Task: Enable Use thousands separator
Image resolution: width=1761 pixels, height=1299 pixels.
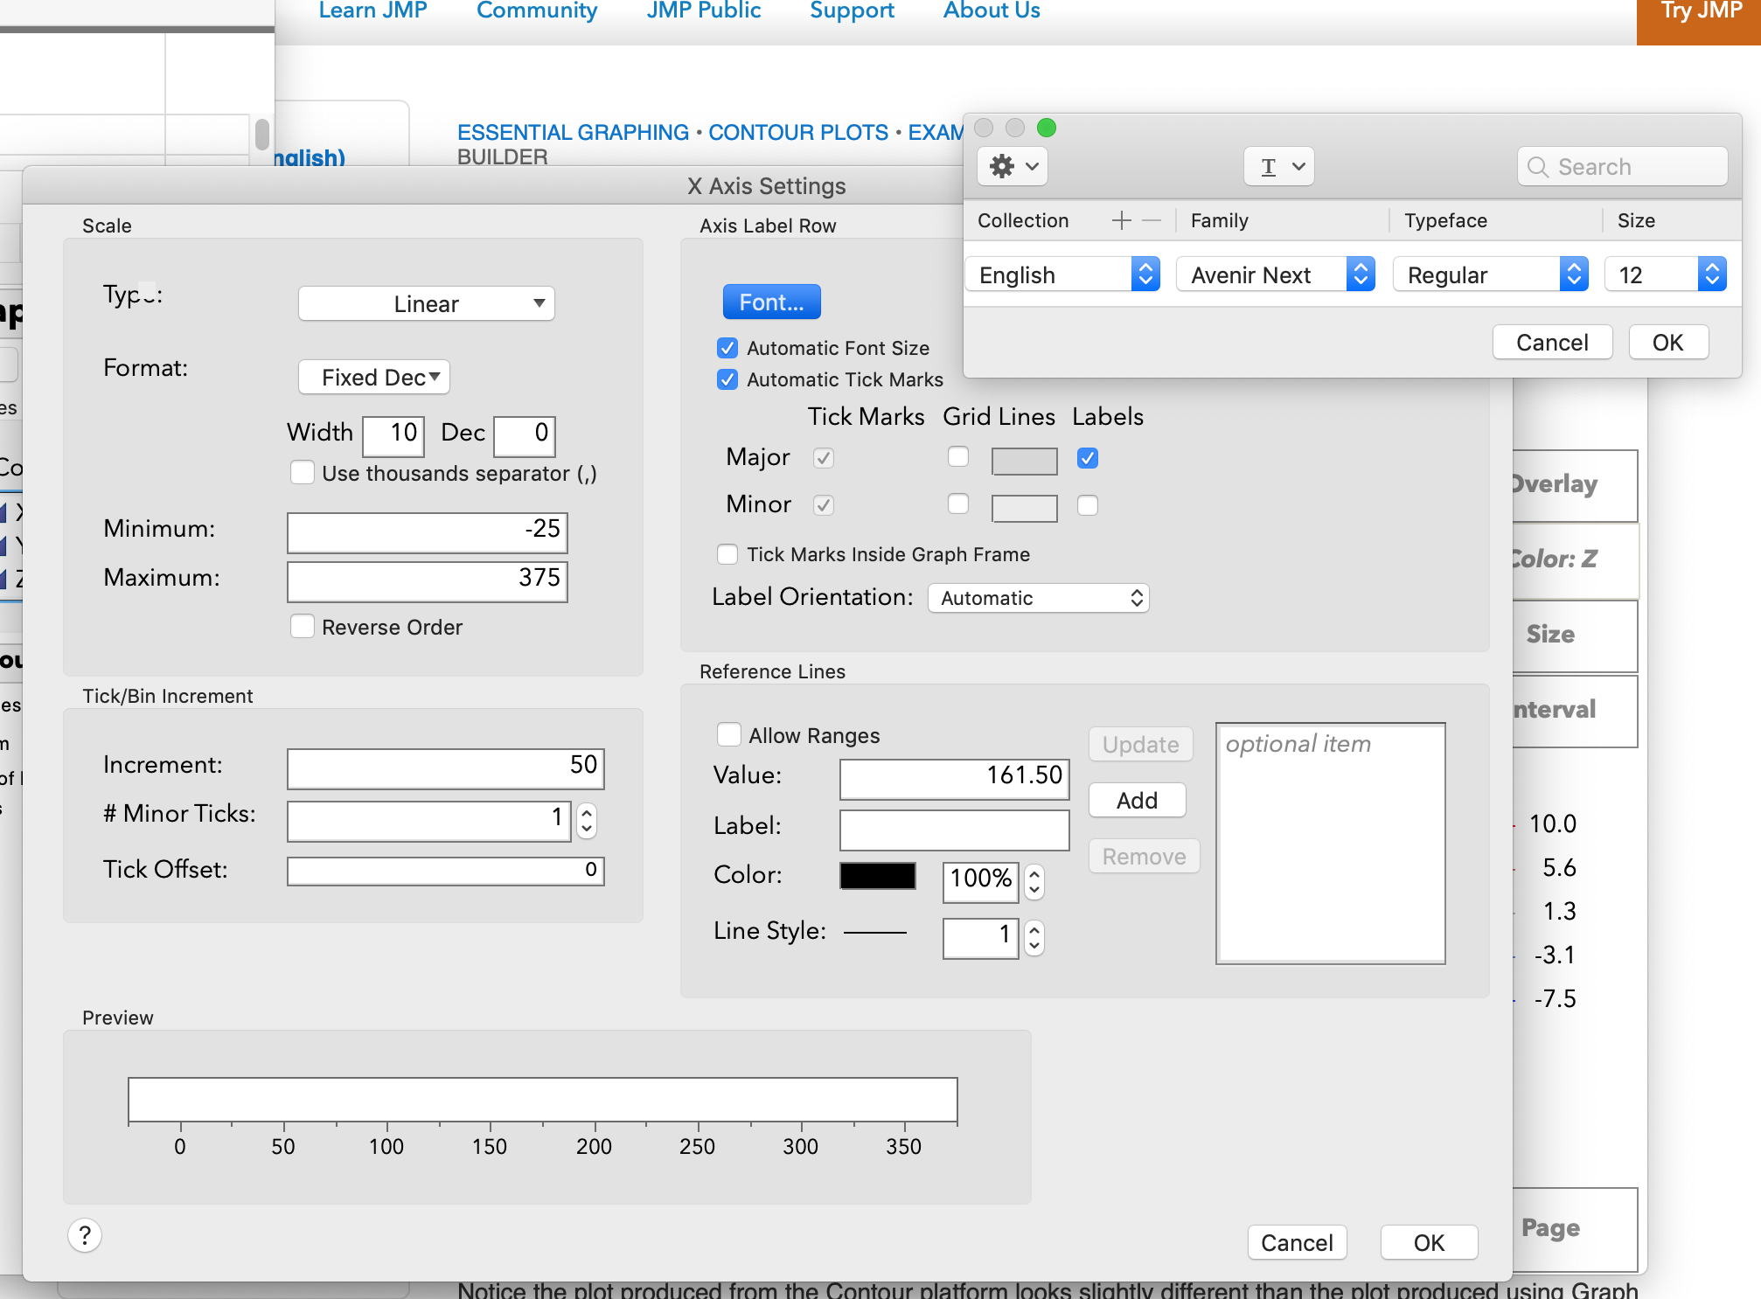Action: (x=303, y=472)
